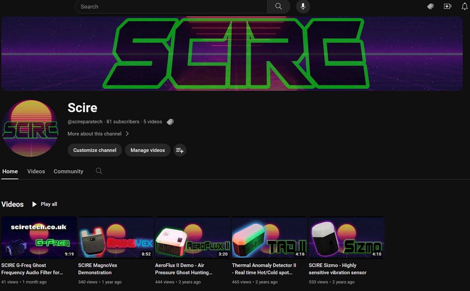Open the SCIRE channel avatar

coord(30,128)
